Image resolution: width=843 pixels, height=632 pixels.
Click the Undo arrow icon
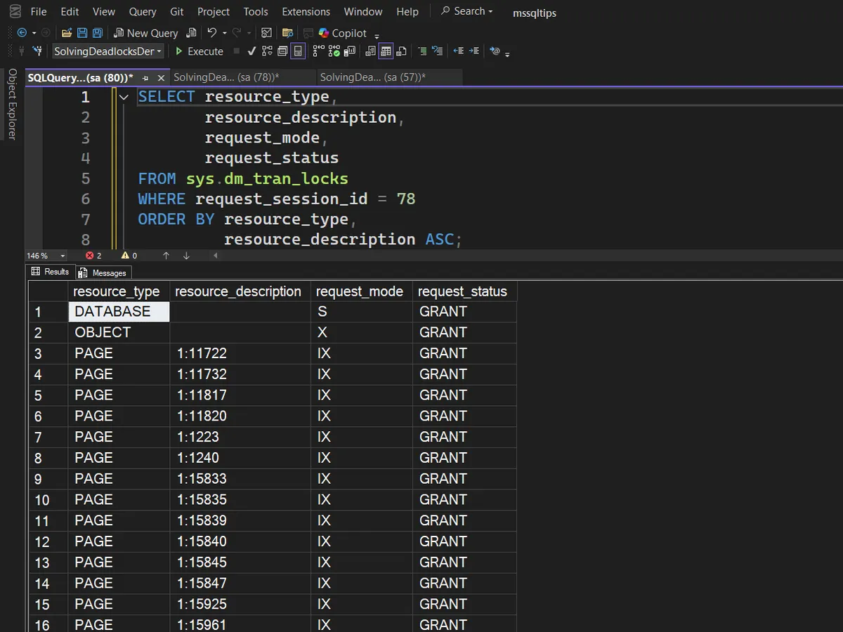point(211,33)
